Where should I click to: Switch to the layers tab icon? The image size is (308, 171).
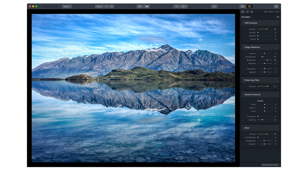point(247,12)
